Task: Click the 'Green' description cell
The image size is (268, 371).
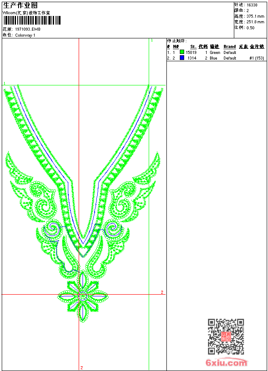Action: 215,53
